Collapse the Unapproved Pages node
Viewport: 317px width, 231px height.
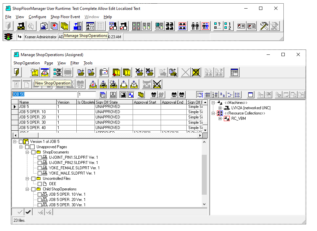click(x=21, y=147)
